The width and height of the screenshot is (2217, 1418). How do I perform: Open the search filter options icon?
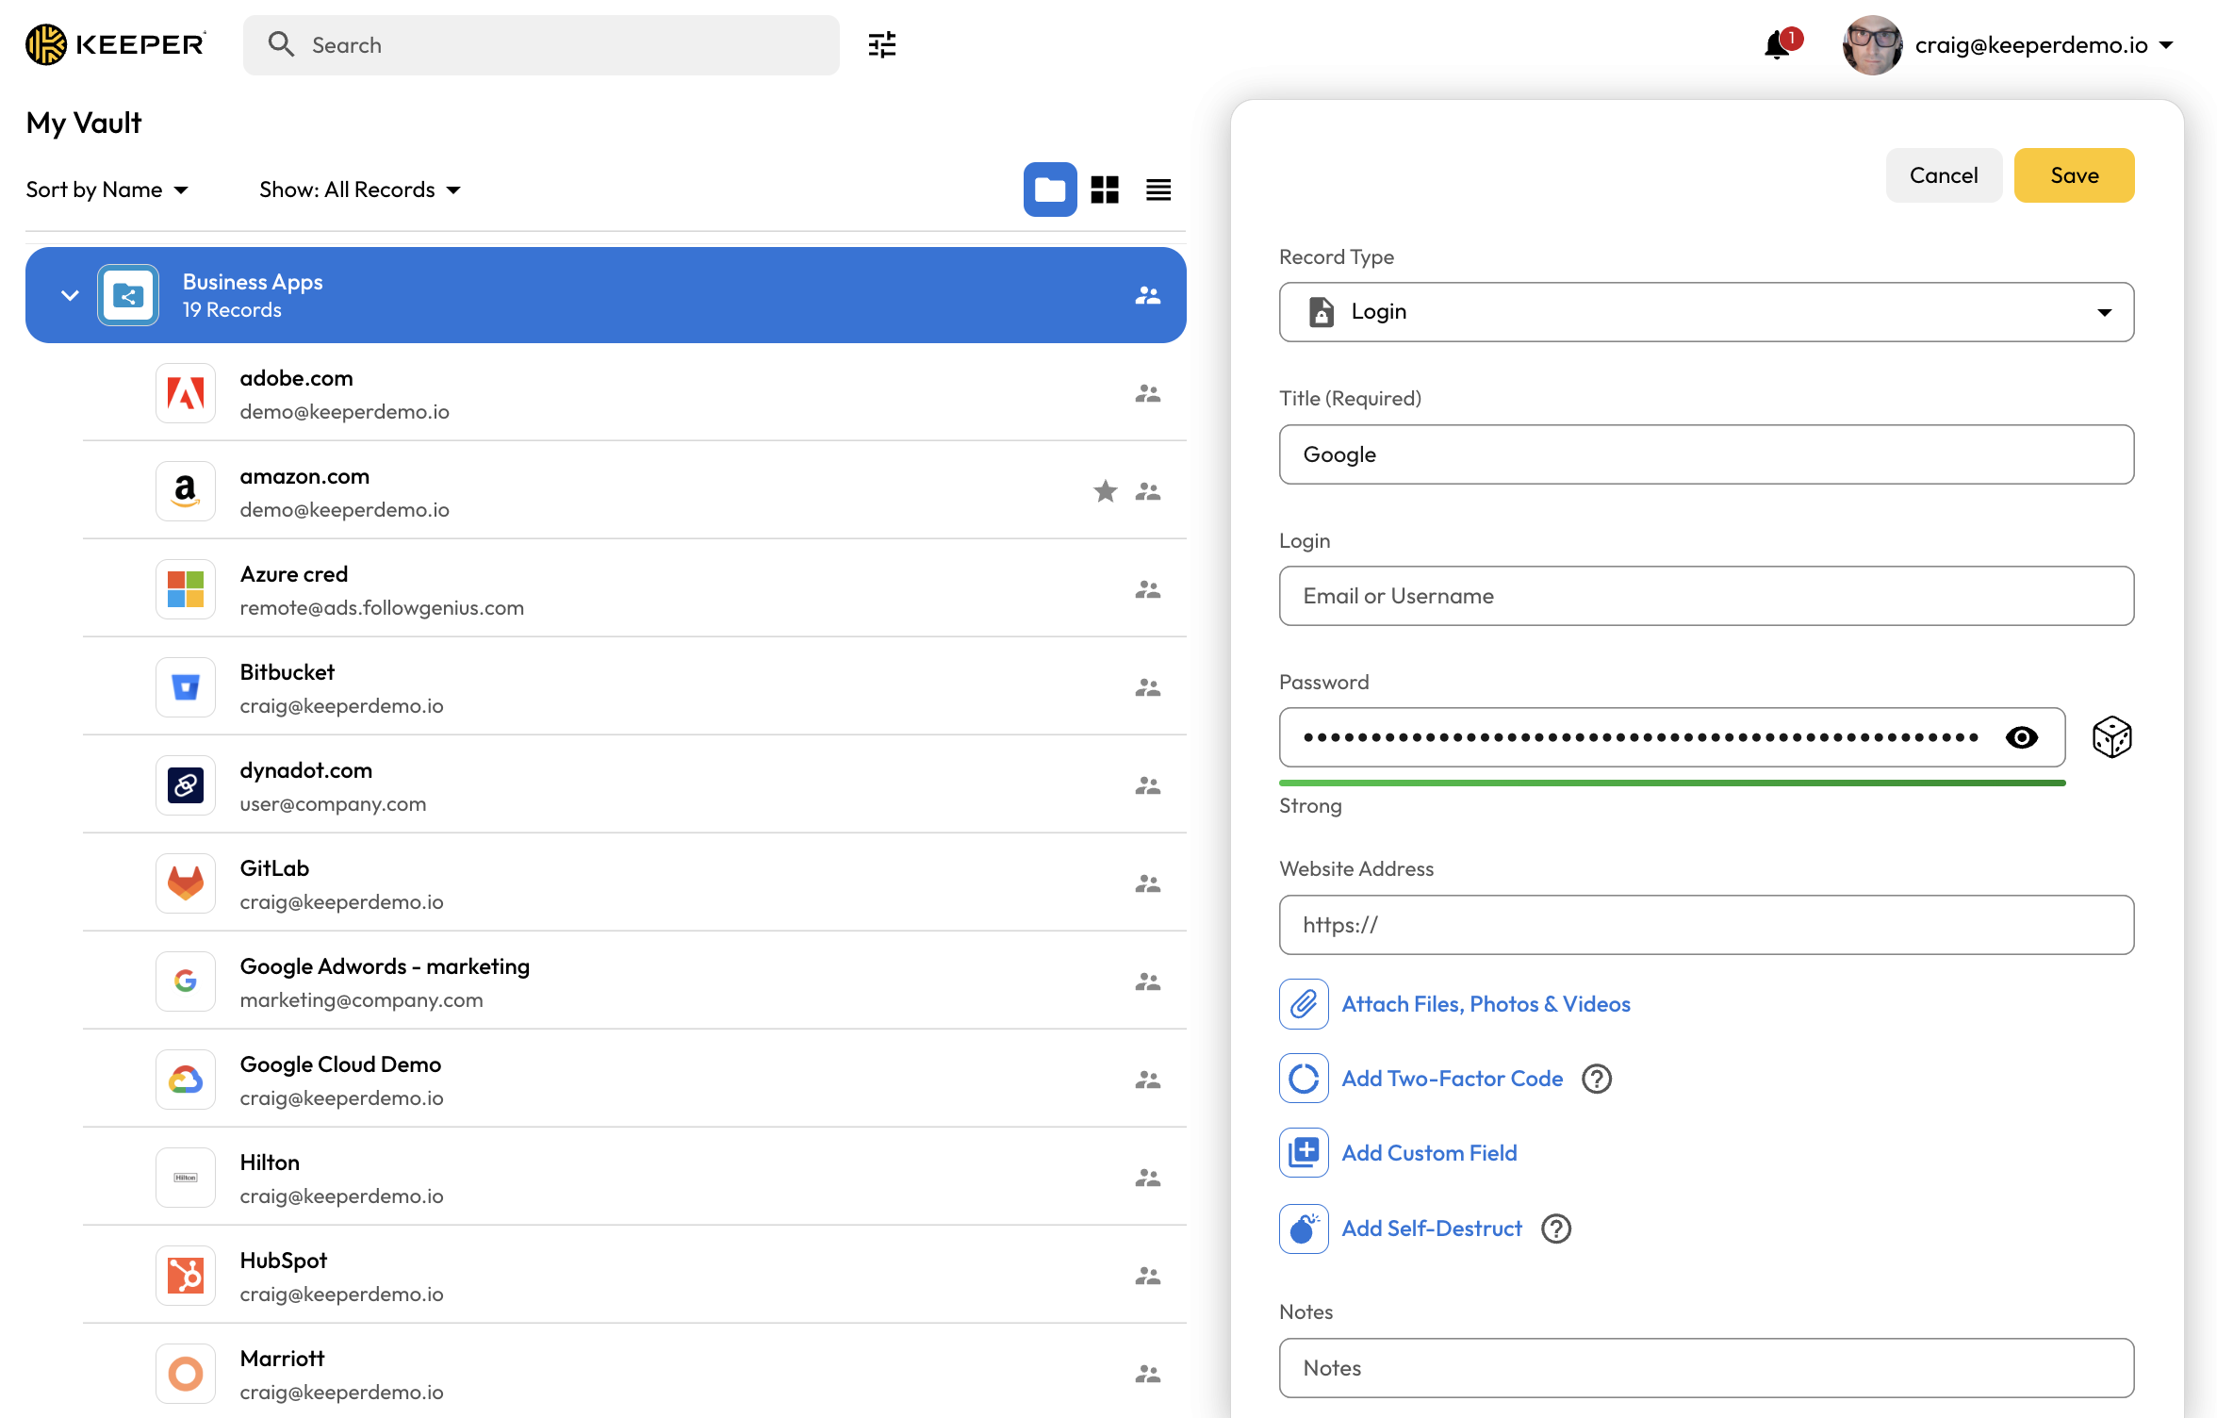(881, 44)
